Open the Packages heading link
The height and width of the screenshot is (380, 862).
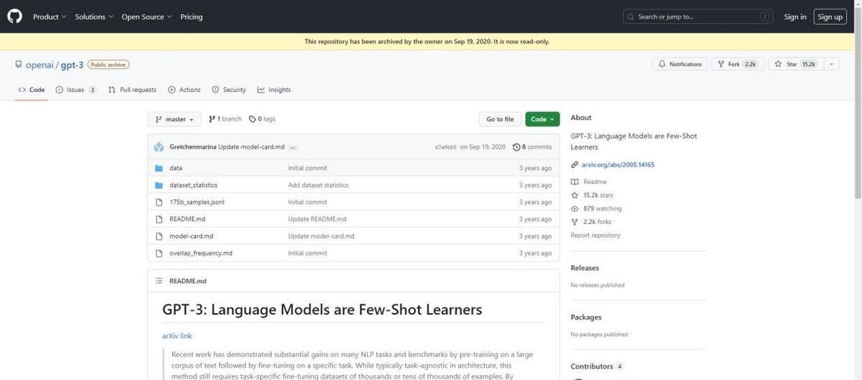tap(586, 318)
